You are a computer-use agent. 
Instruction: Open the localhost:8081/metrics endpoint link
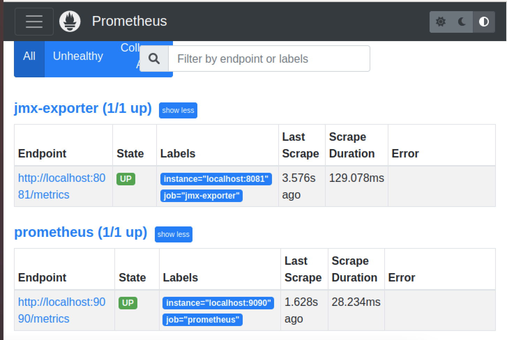click(x=62, y=186)
